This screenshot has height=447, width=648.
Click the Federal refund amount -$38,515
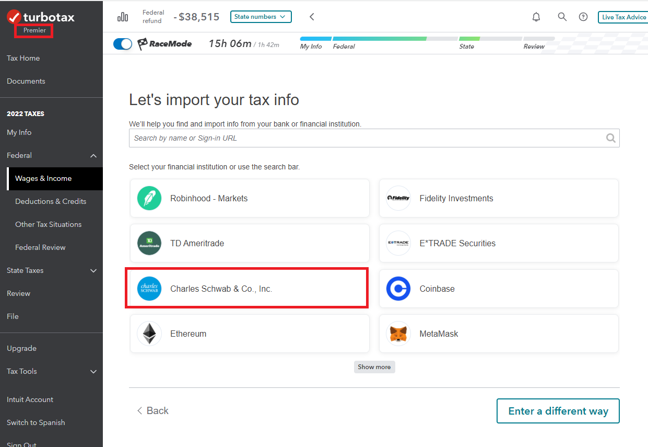point(196,17)
